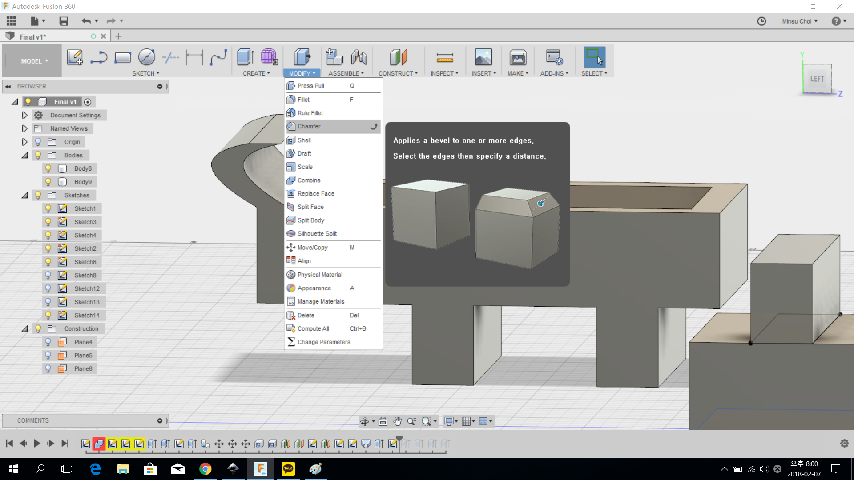Choose Combine from Modify menu
Image resolution: width=854 pixels, height=480 pixels.
(333, 180)
